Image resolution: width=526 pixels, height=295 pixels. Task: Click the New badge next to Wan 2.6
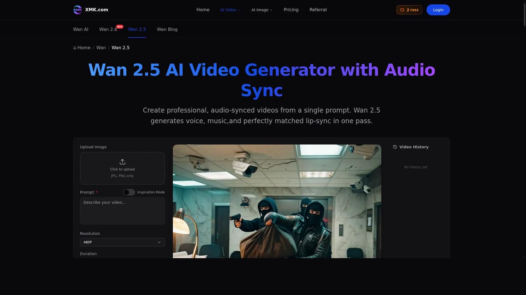point(119,25)
